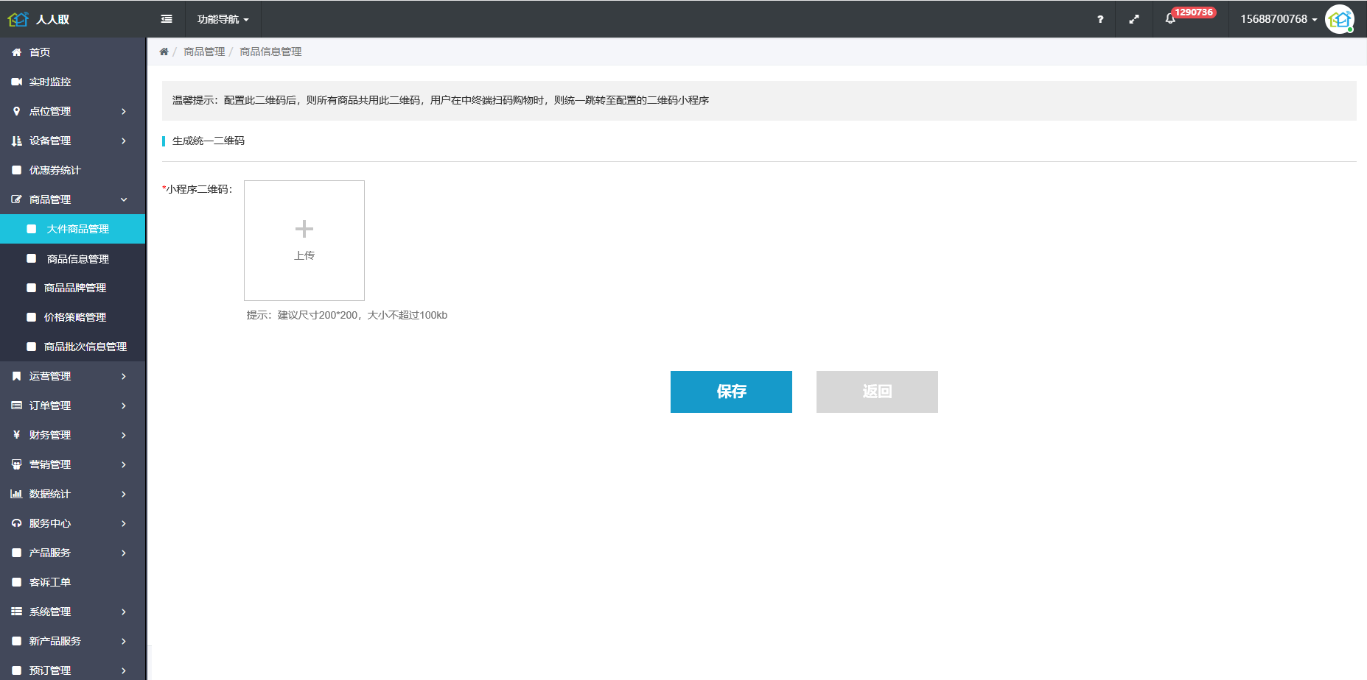The image size is (1367, 680).
Task: Select 商品品牌管理 submenu item
Action: 75,288
